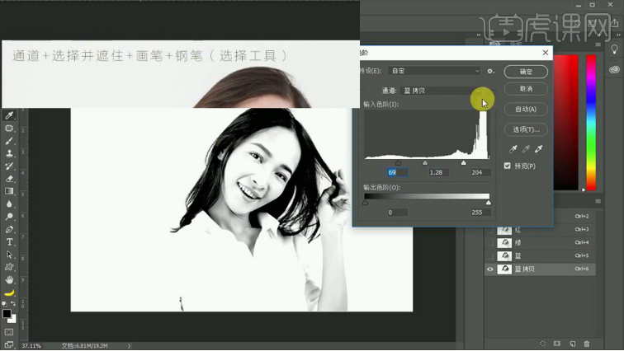Open the Channels panel menu icon

(x=598, y=201)
